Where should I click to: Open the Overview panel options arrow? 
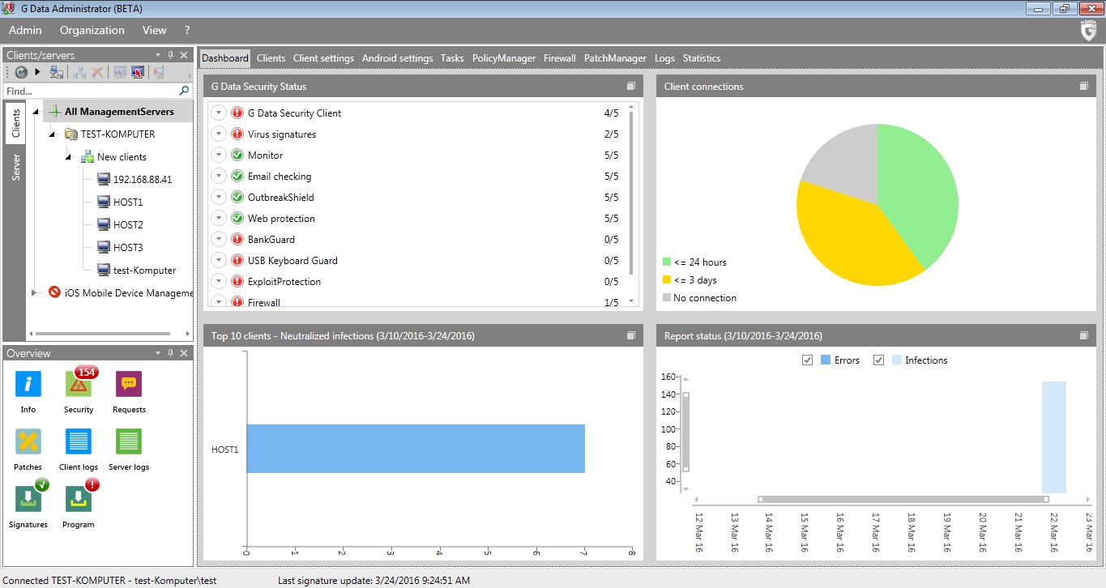click(x=157, y=353)
